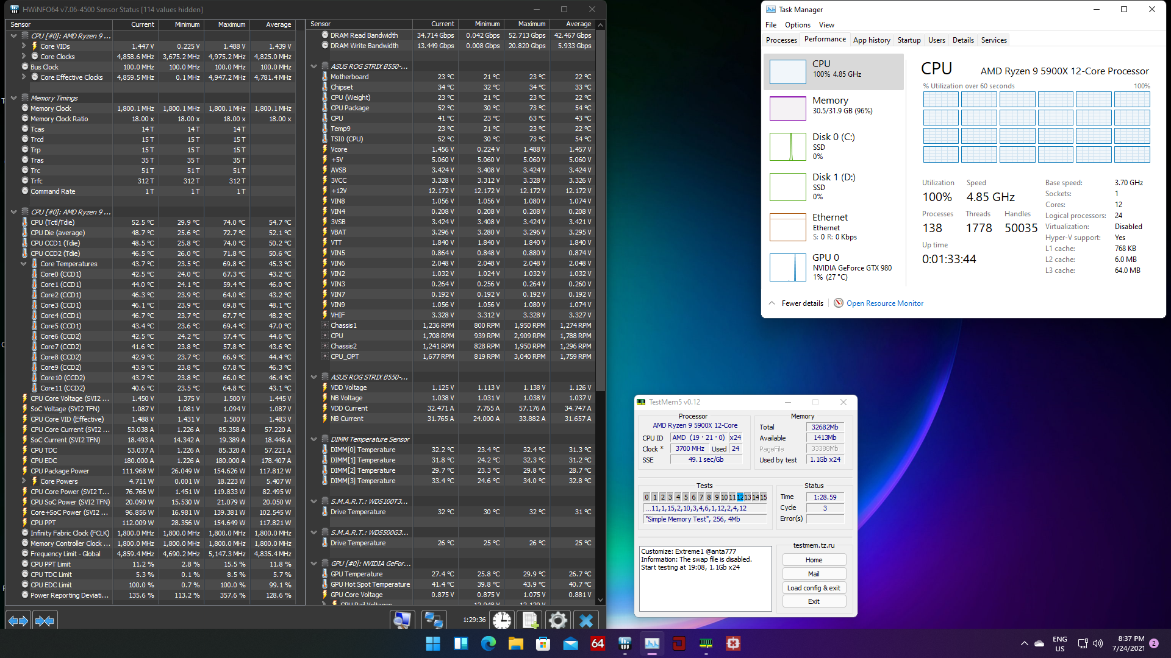Open Microsoft Store from taskbar
1171x658 pixels.
click(x=543, y=643)
